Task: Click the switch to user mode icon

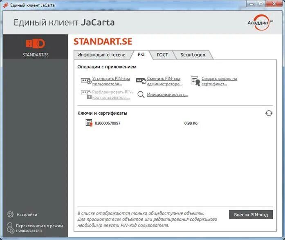Action: 10,228
